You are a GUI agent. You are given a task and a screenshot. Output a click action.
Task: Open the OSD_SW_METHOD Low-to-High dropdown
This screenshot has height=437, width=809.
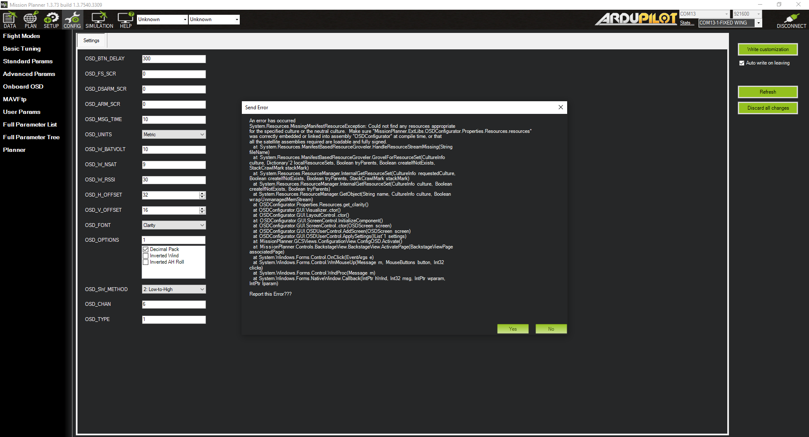tap(174, 289)
